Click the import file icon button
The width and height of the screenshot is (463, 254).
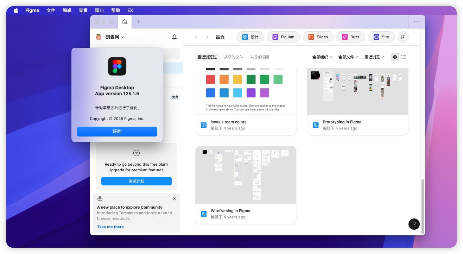pyautogui.click(x=403, y=37)
